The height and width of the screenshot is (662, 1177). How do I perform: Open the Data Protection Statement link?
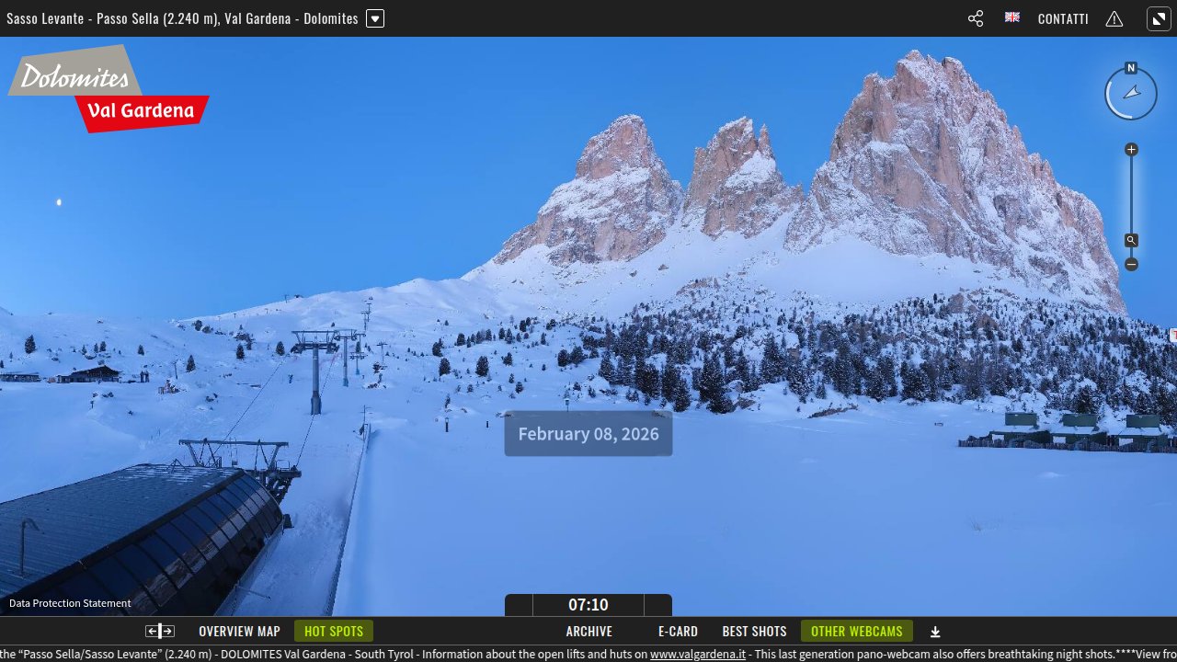click(x=69, y=603)
